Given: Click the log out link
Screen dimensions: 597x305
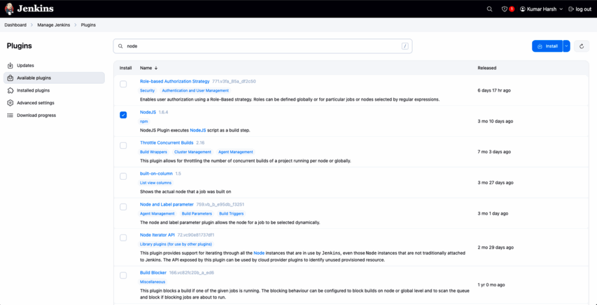Looking at the screenshot, I should pyautogui.click(x=580, y=9).
